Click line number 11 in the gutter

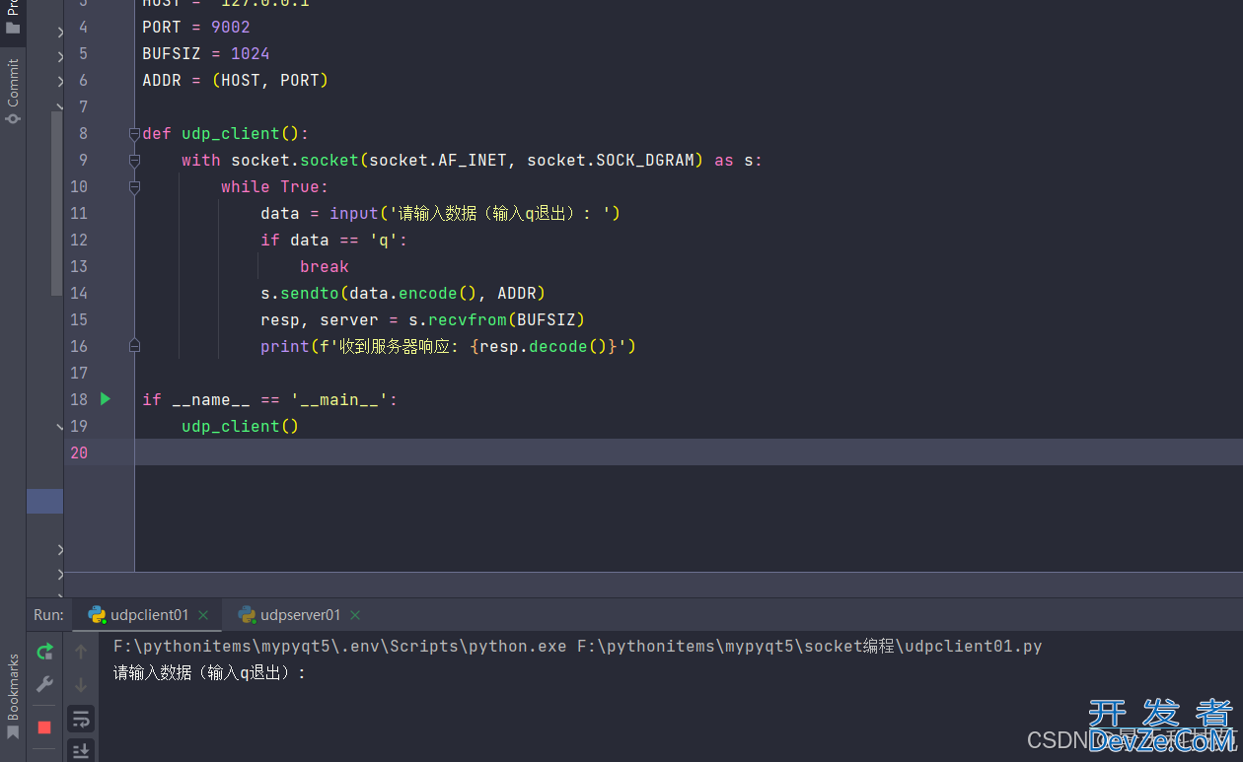click(x=78, y=213)
